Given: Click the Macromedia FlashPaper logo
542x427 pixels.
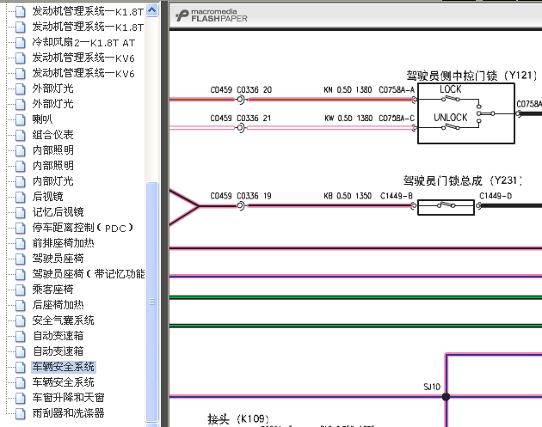Looking at the screenshot, I should 212,15.
